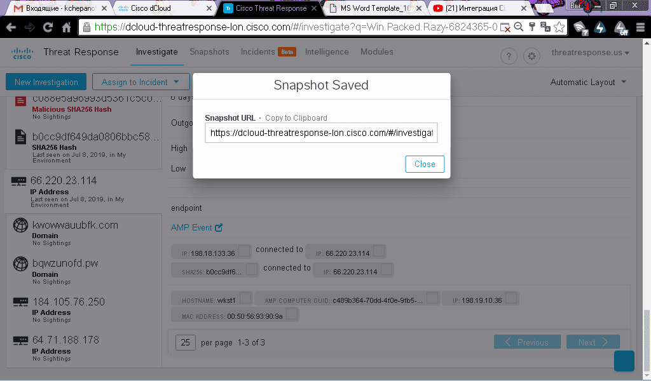Viewport: 651px width, 381px height.
Task: Toggle checkbox for AMP computer GUID
Action: (x=432, y=298)
